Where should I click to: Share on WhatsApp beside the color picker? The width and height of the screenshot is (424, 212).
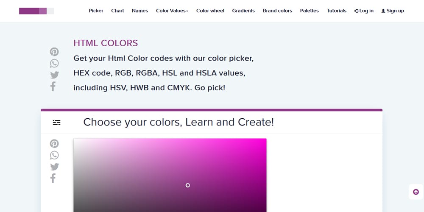coord(54,155)
